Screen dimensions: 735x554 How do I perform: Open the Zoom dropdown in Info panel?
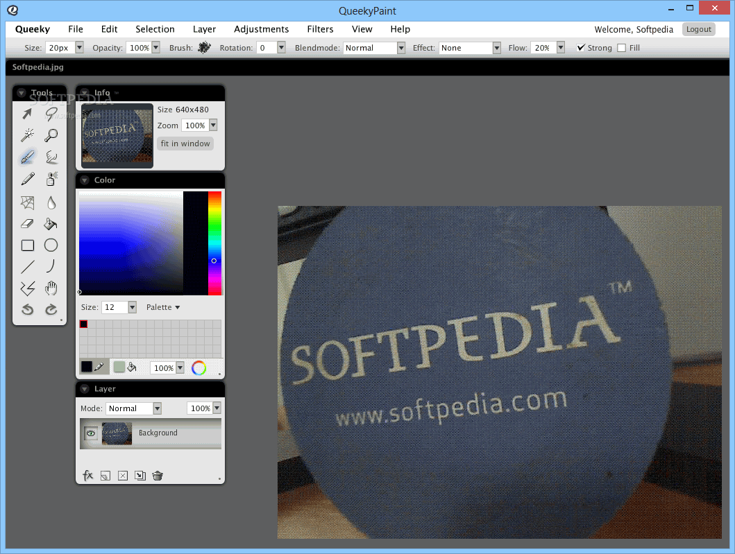[x=213, y=125]
